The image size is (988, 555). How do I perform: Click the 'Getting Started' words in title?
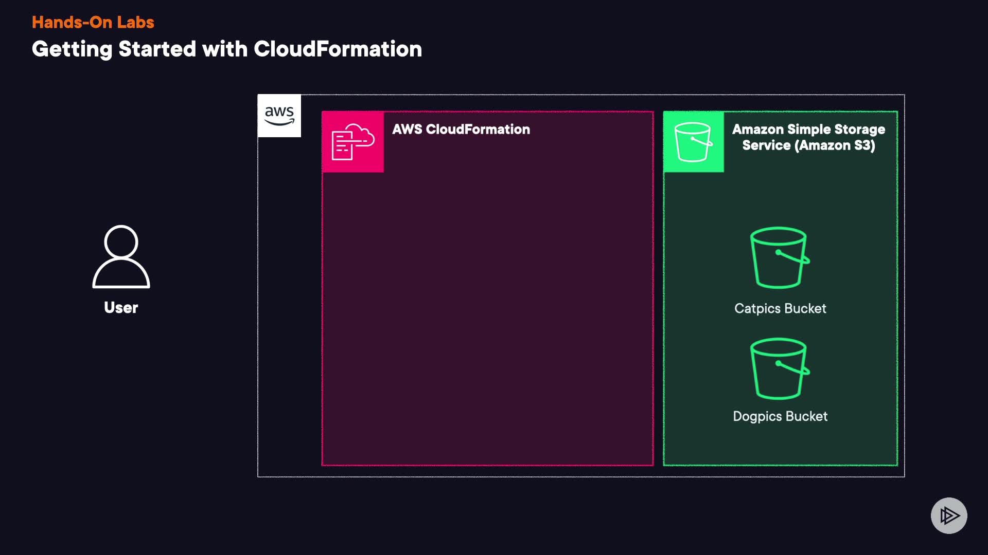(114, 49)
